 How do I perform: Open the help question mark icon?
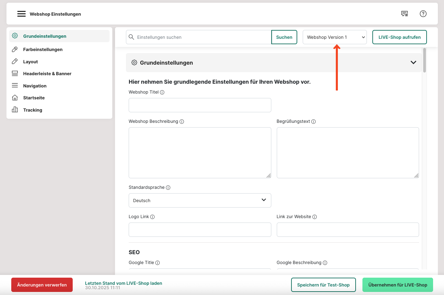tap(423, 14)
